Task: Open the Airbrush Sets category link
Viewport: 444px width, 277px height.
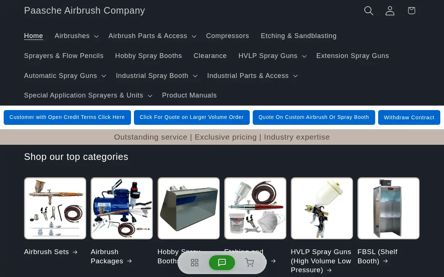Action: point(51,252)
